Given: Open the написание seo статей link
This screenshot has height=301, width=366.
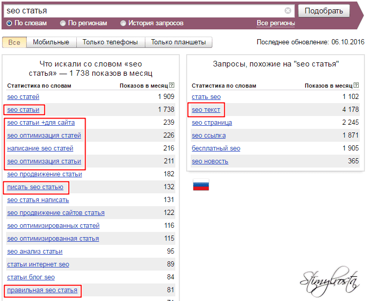Looking at the screenshot, I should (x=40, y=148).
